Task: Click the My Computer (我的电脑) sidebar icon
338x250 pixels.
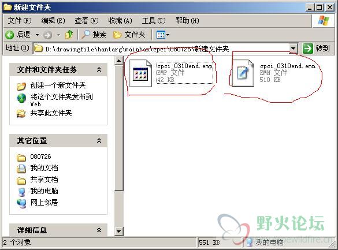Action: tap(21, 192)
